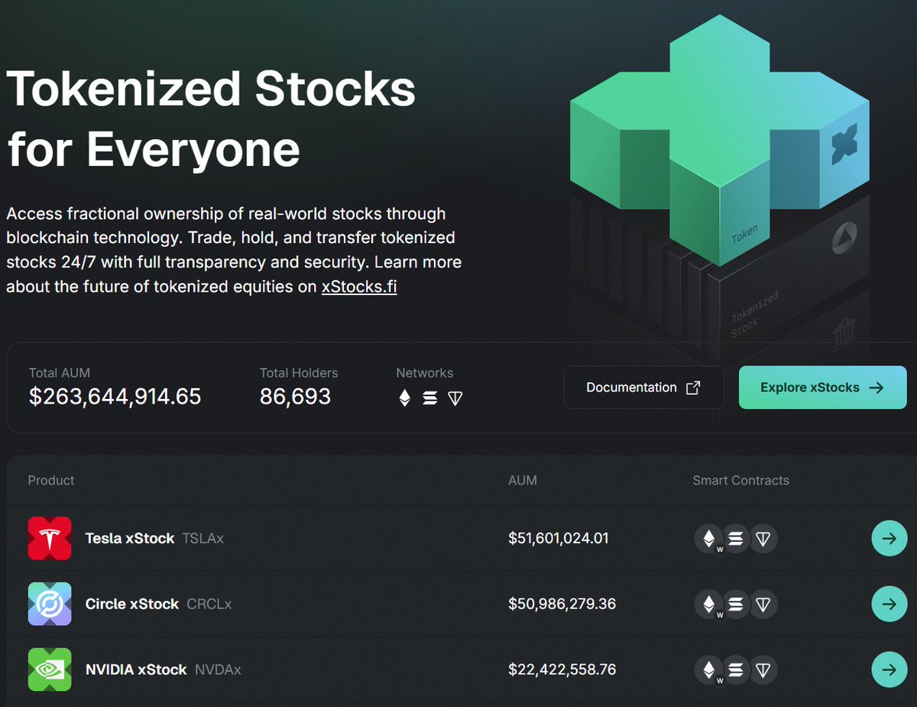917x707 pixels.
Task: Open the xStocks.fi link
Action: (359, 287)
